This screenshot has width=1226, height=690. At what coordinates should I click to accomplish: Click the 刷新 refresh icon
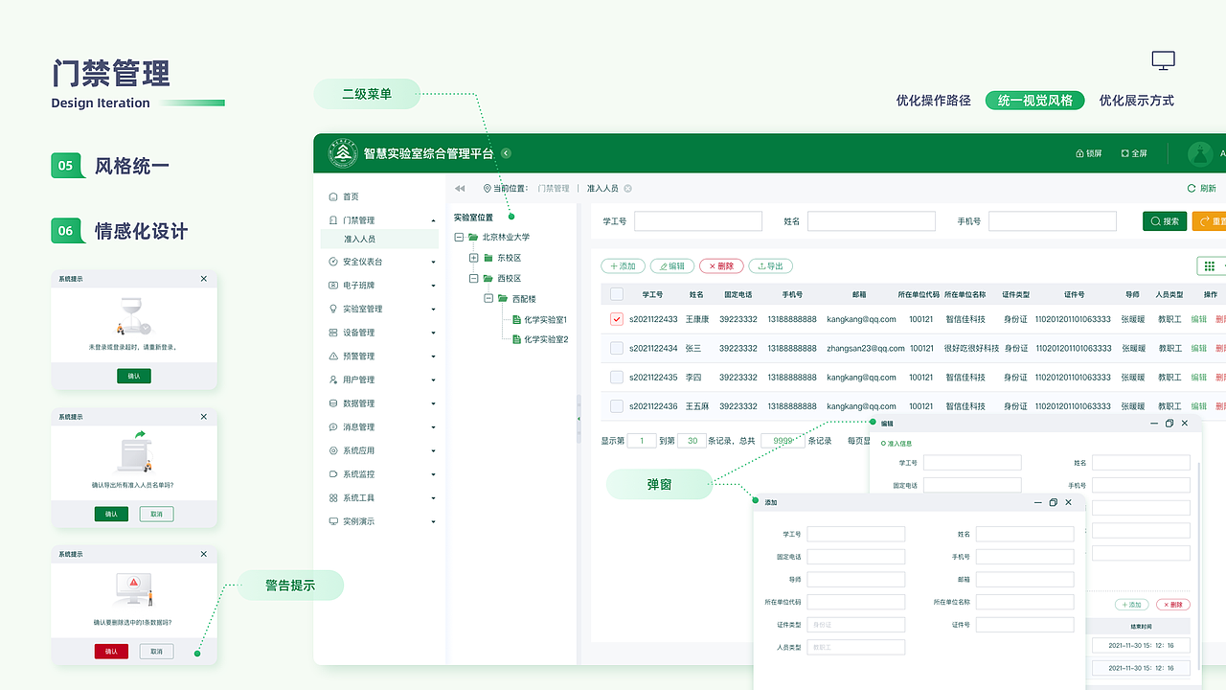(x=1192, y=189)
